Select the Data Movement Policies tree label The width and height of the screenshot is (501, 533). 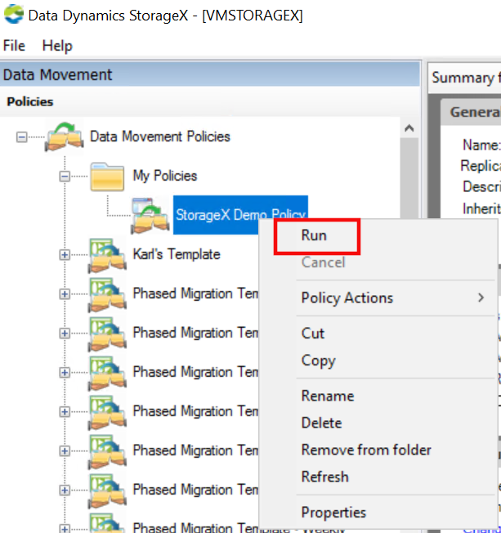(x=159, y=137)
